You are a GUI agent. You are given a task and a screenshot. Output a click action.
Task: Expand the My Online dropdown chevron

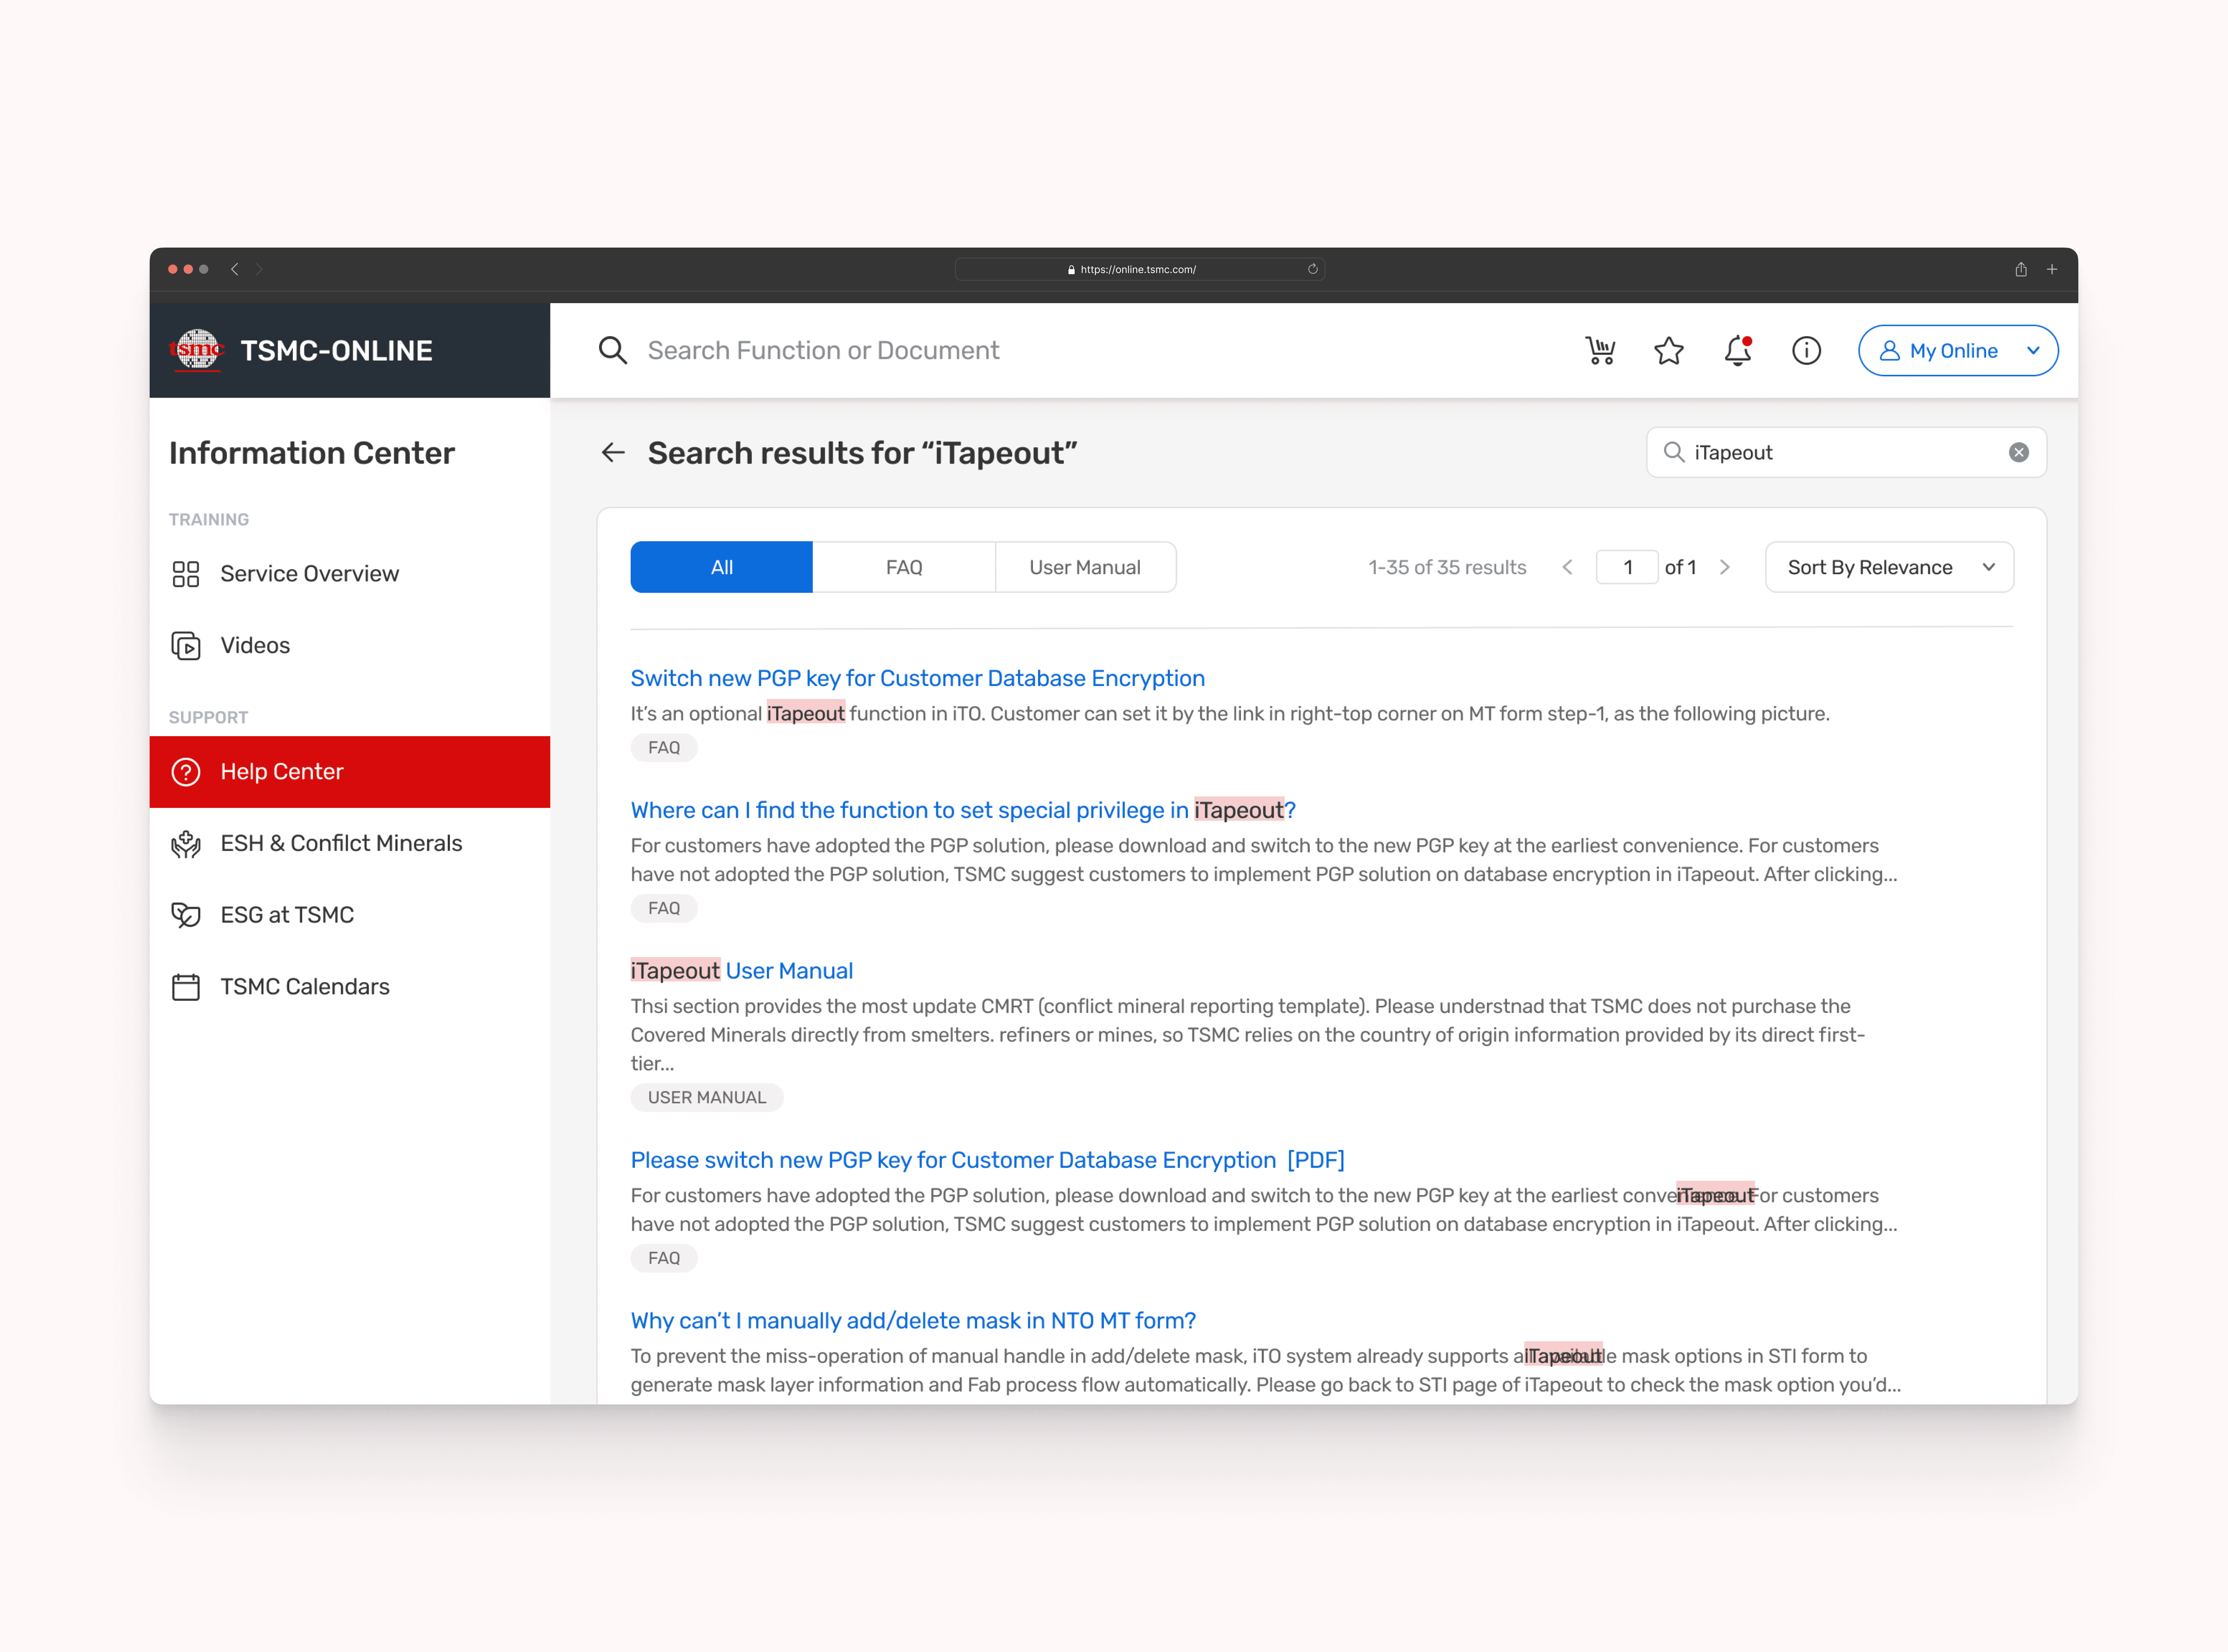(x=2033, y=351)
